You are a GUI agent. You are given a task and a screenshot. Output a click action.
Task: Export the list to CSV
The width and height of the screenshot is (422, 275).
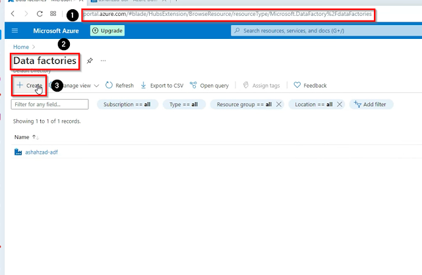[x=162, y=86]
